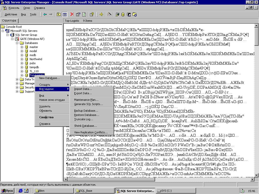Viewport: 259px width, 194px height.
Task: Open the Tools menu
Action: [x=33, y=14]
